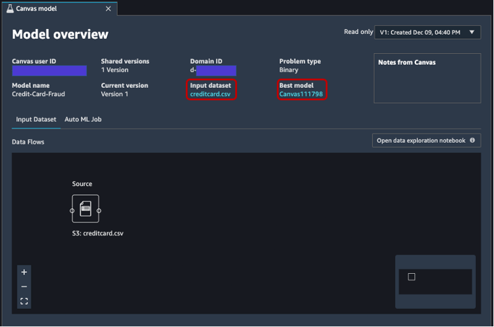Click the 'Version 1' current version text
Viewport: 494px width, 327px height.
(x=114, y=94)
